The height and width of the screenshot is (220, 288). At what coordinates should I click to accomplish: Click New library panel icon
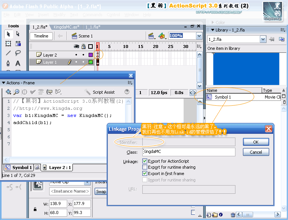coord(282,39)
